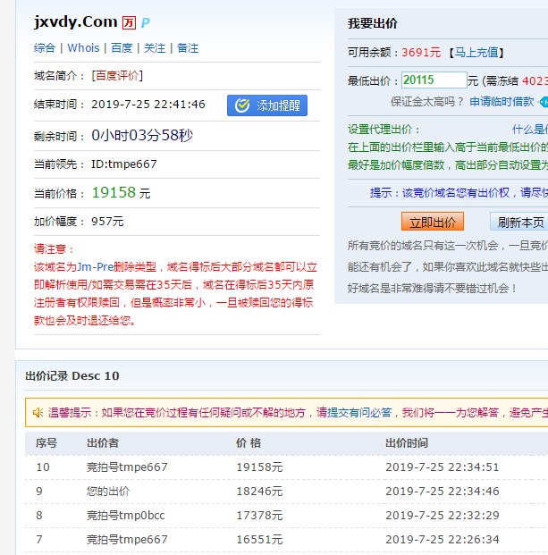
Task: Open the 综合 link
Action: [x=45, y=48]
